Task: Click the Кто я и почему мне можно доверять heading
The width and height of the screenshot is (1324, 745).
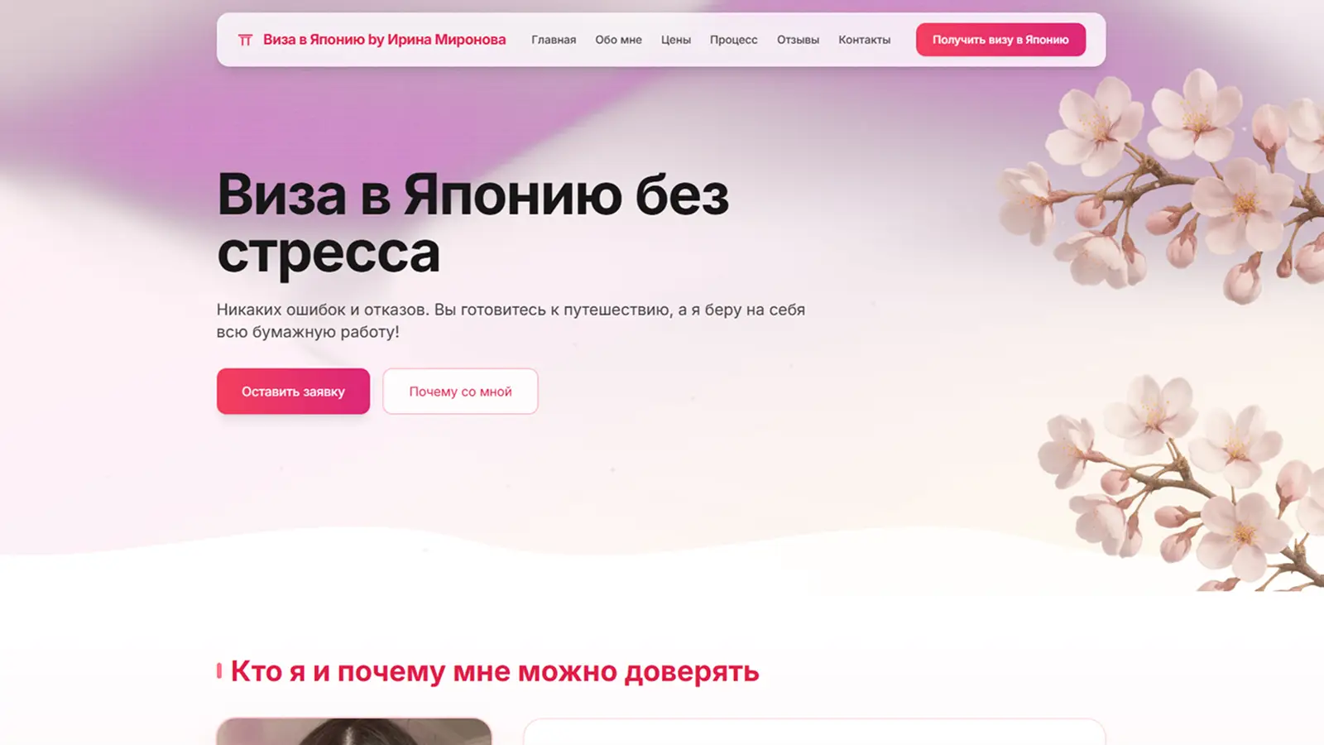Action: click(x=494, y=671)
